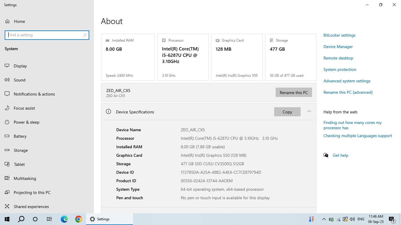Select the Settings taskbar button

click(109, 219)
